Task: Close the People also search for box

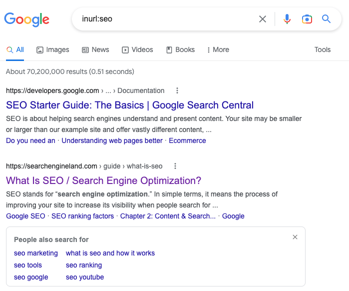Action: coord(295,237)
